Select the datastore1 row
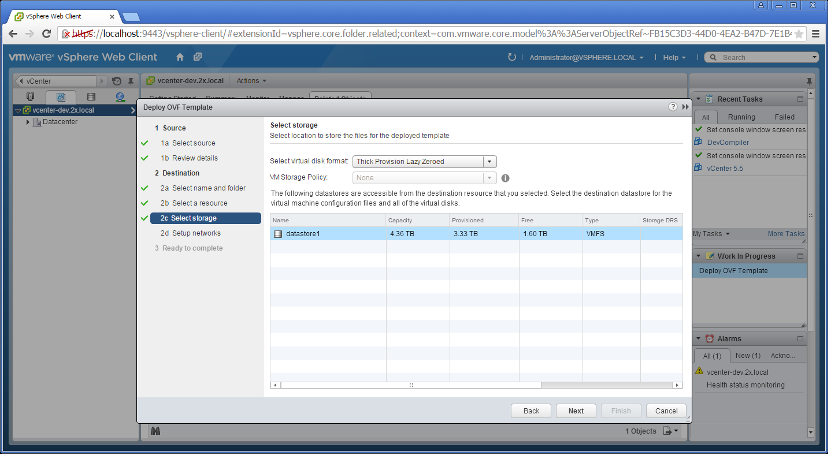 point(476,234)
